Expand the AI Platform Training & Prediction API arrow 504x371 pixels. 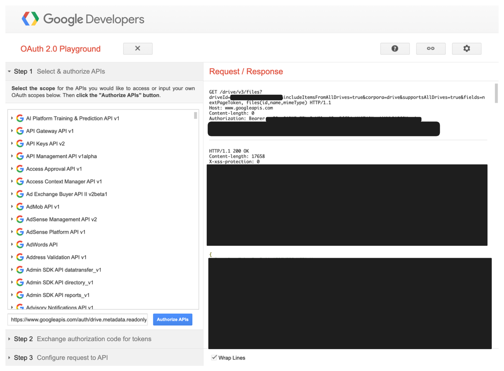[x=12, y=118]
